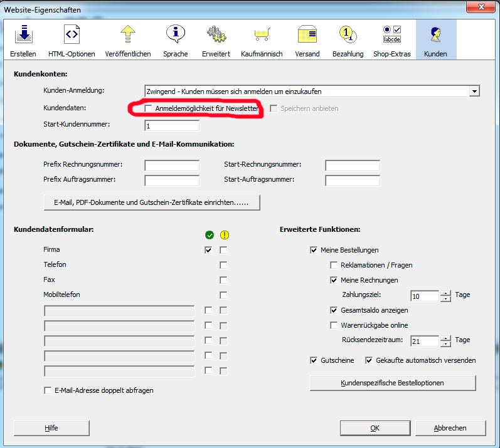Viewport: 500px width, 448px height.
Task: Select the Kaufmännisch shopping cart icon
Action: click(262, 34)
